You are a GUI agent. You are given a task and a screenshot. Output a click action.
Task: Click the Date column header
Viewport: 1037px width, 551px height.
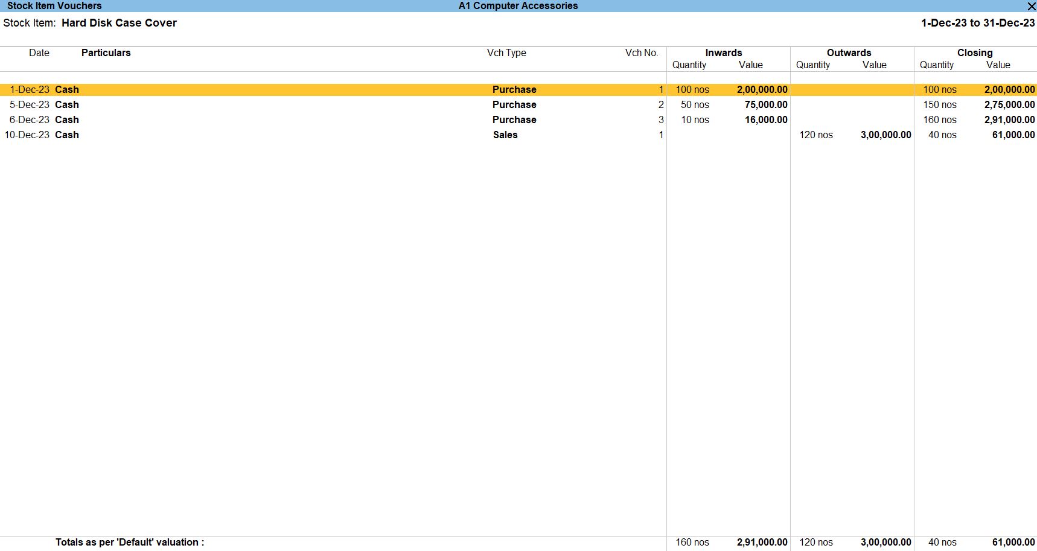[x=39, y=53]
